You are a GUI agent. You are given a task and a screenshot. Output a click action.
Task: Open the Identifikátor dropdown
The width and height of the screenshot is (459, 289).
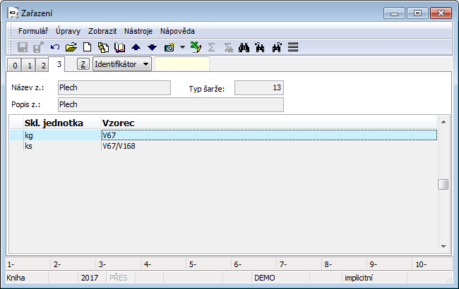(x=121, y=64)
